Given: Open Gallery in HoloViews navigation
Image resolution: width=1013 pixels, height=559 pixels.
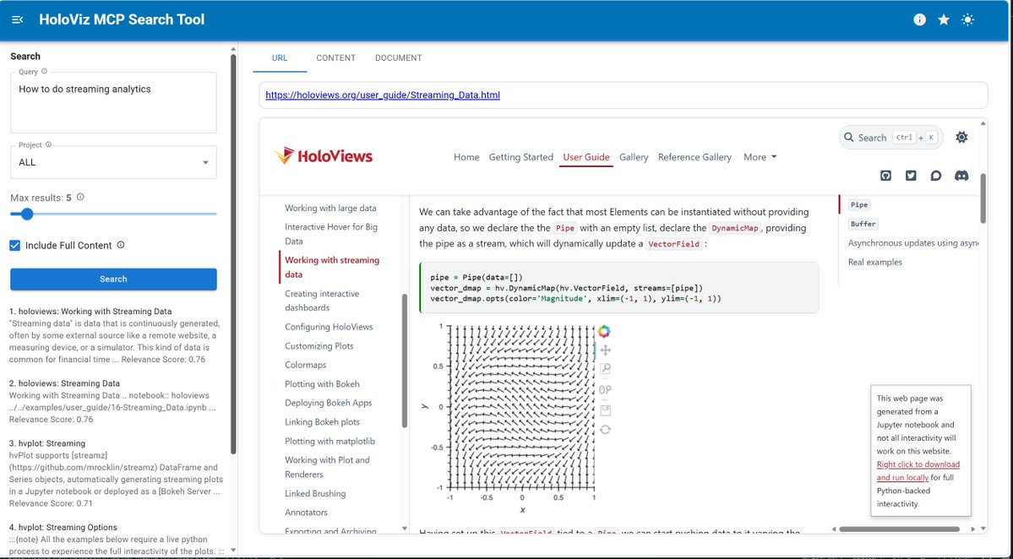Looking at the screenshot, I should click(x=634, y=157).
